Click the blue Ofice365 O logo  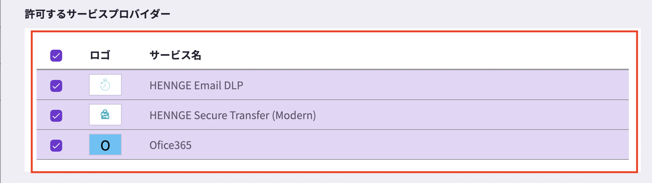click(x=105, y=145)
